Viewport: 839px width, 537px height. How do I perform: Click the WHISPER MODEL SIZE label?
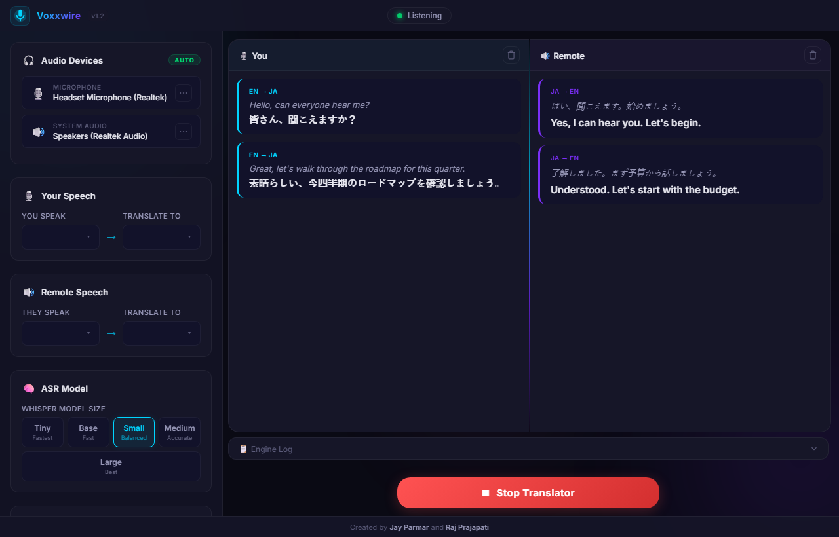tap(64, 409)
